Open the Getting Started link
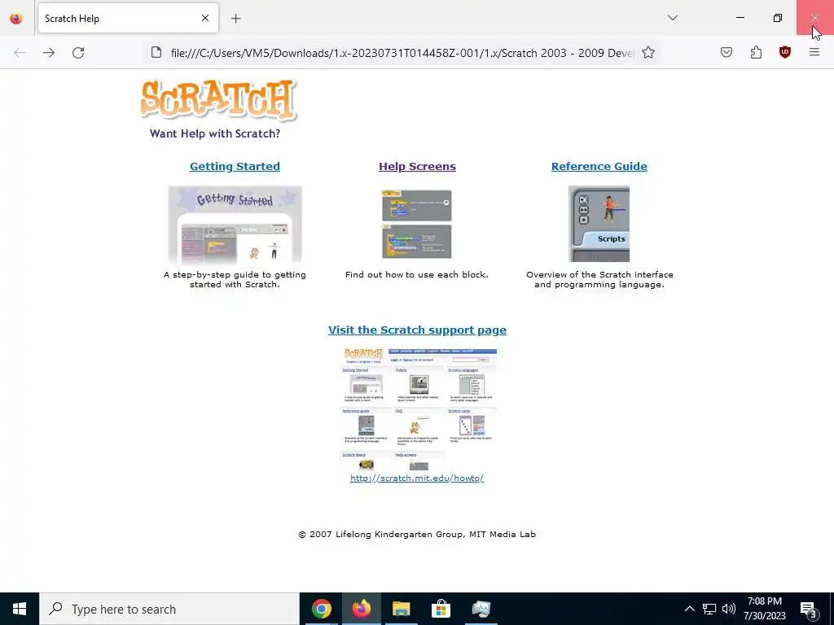The width and height of the screenshot is (834, 625). click(x=235, y=166)
